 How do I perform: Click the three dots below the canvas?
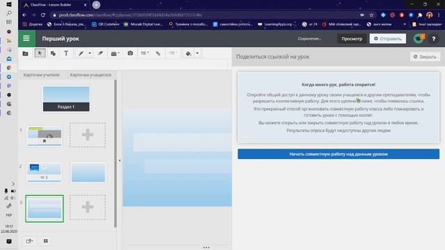207,247
